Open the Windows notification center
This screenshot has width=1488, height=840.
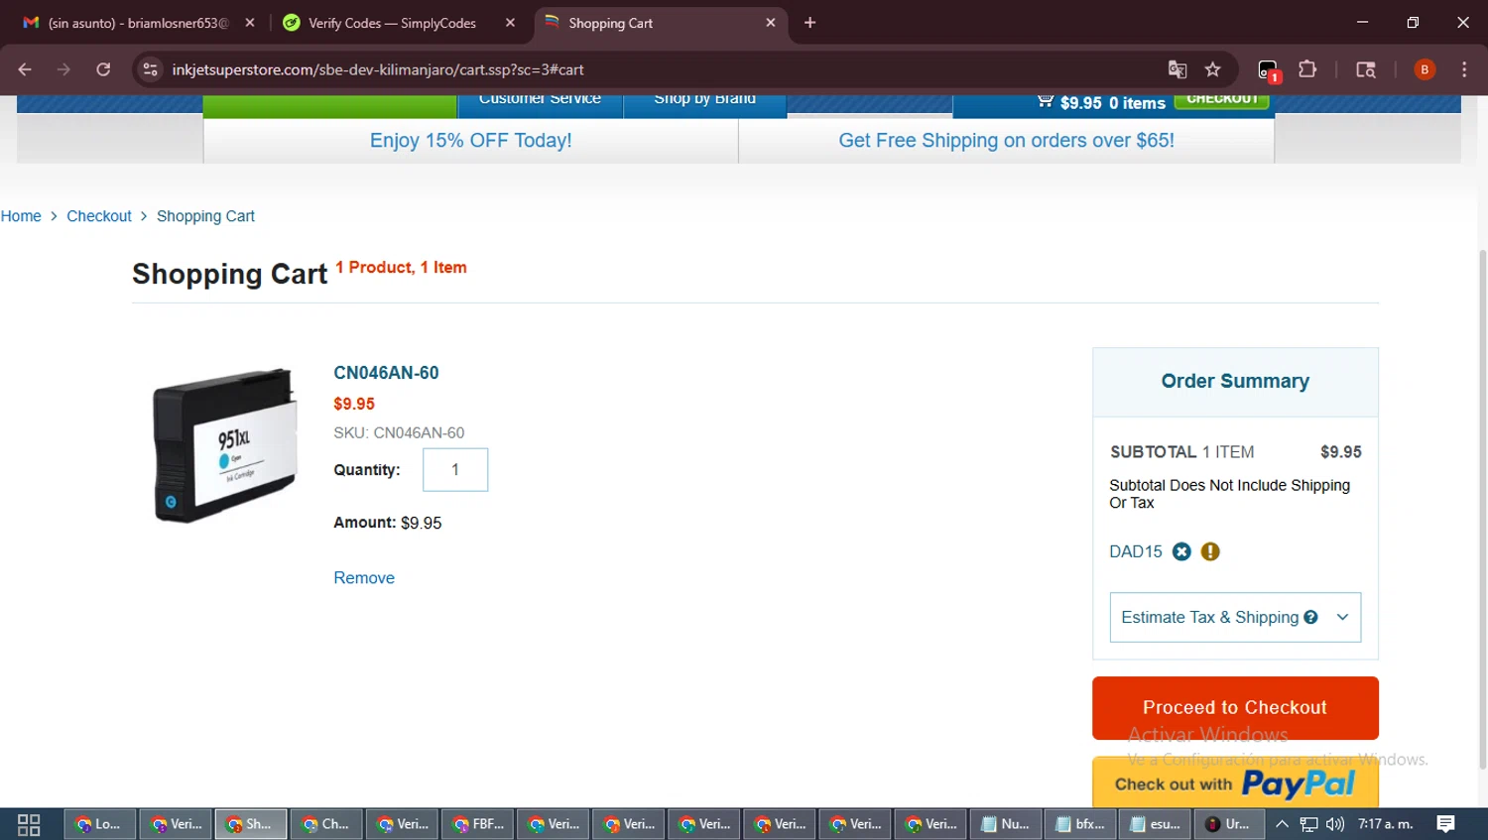(1446, 824)
